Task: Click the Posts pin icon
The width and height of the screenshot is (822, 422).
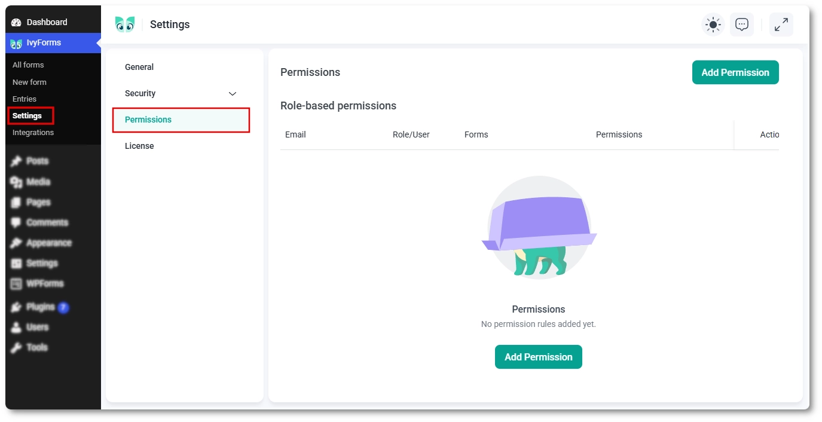Action: coord(17,161)
